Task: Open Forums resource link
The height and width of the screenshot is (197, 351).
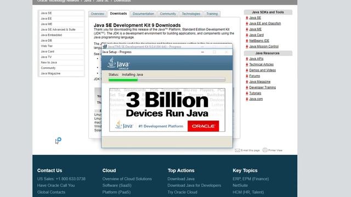Action: coord(254,76)
